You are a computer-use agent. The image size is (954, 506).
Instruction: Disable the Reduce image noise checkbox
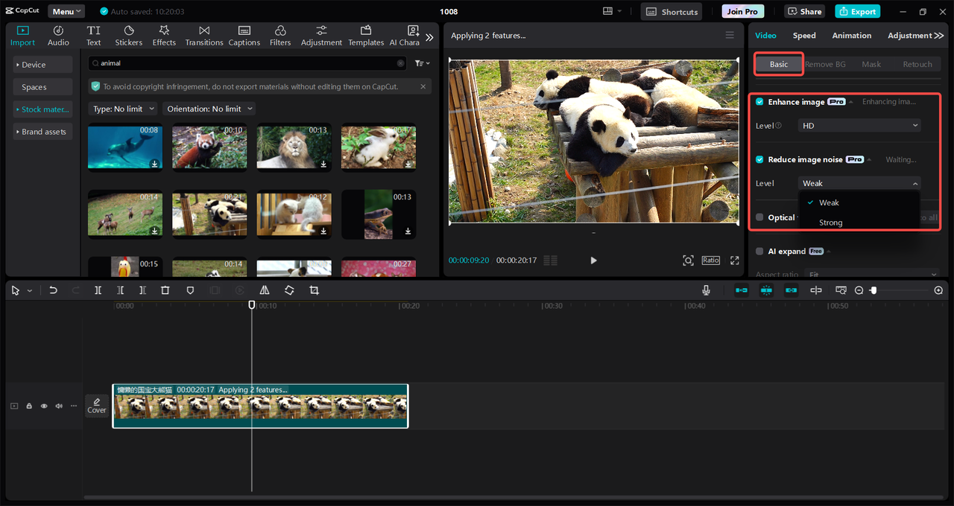[759, 159]
